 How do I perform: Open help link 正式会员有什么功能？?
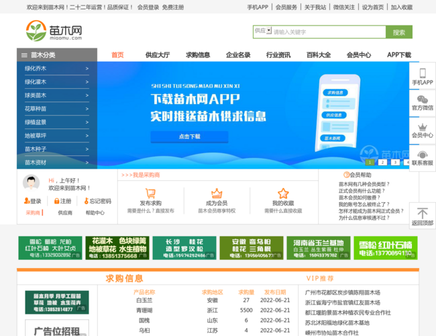pyautogui.click(x=362, y=191)
